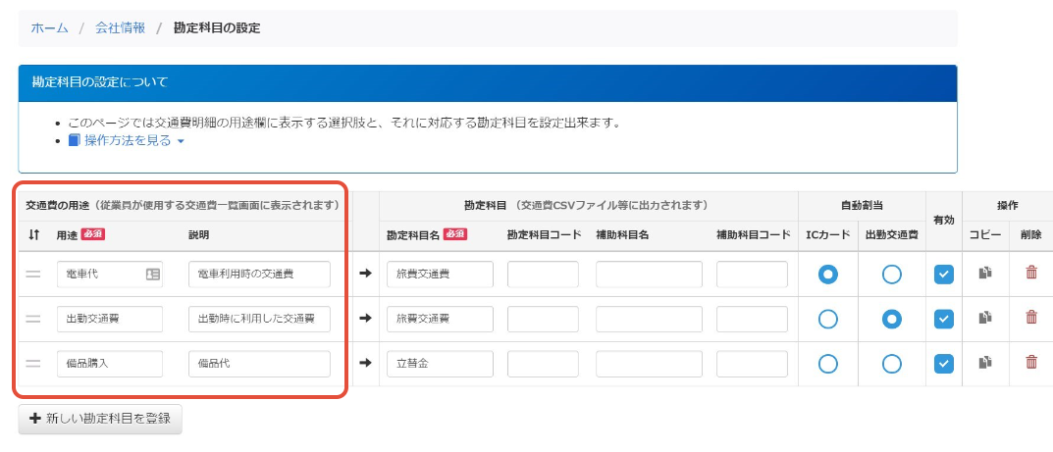Edit 電車利用時の交通費 description field
Image resolution: width=1053 pixels, height=452 pixels.
click(x=259, y=275)
